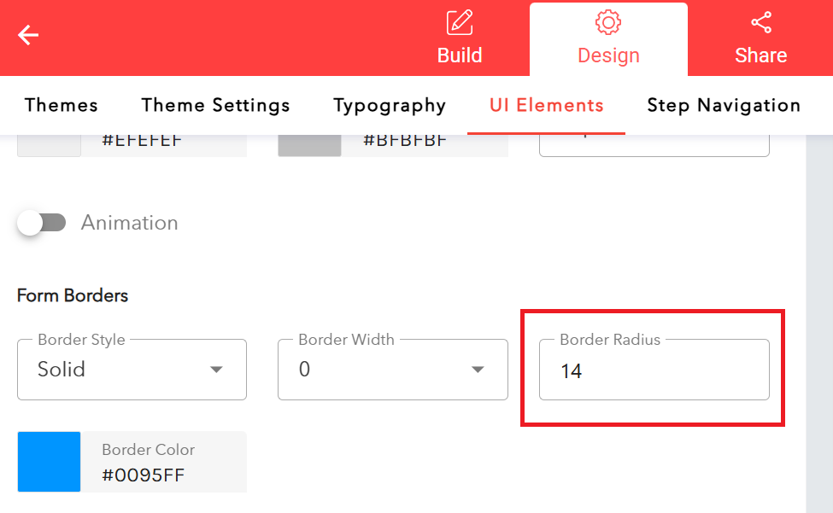The width and height of the screenshot is (833, 513).
Task: Click the Design button
Action: point(607,55)
